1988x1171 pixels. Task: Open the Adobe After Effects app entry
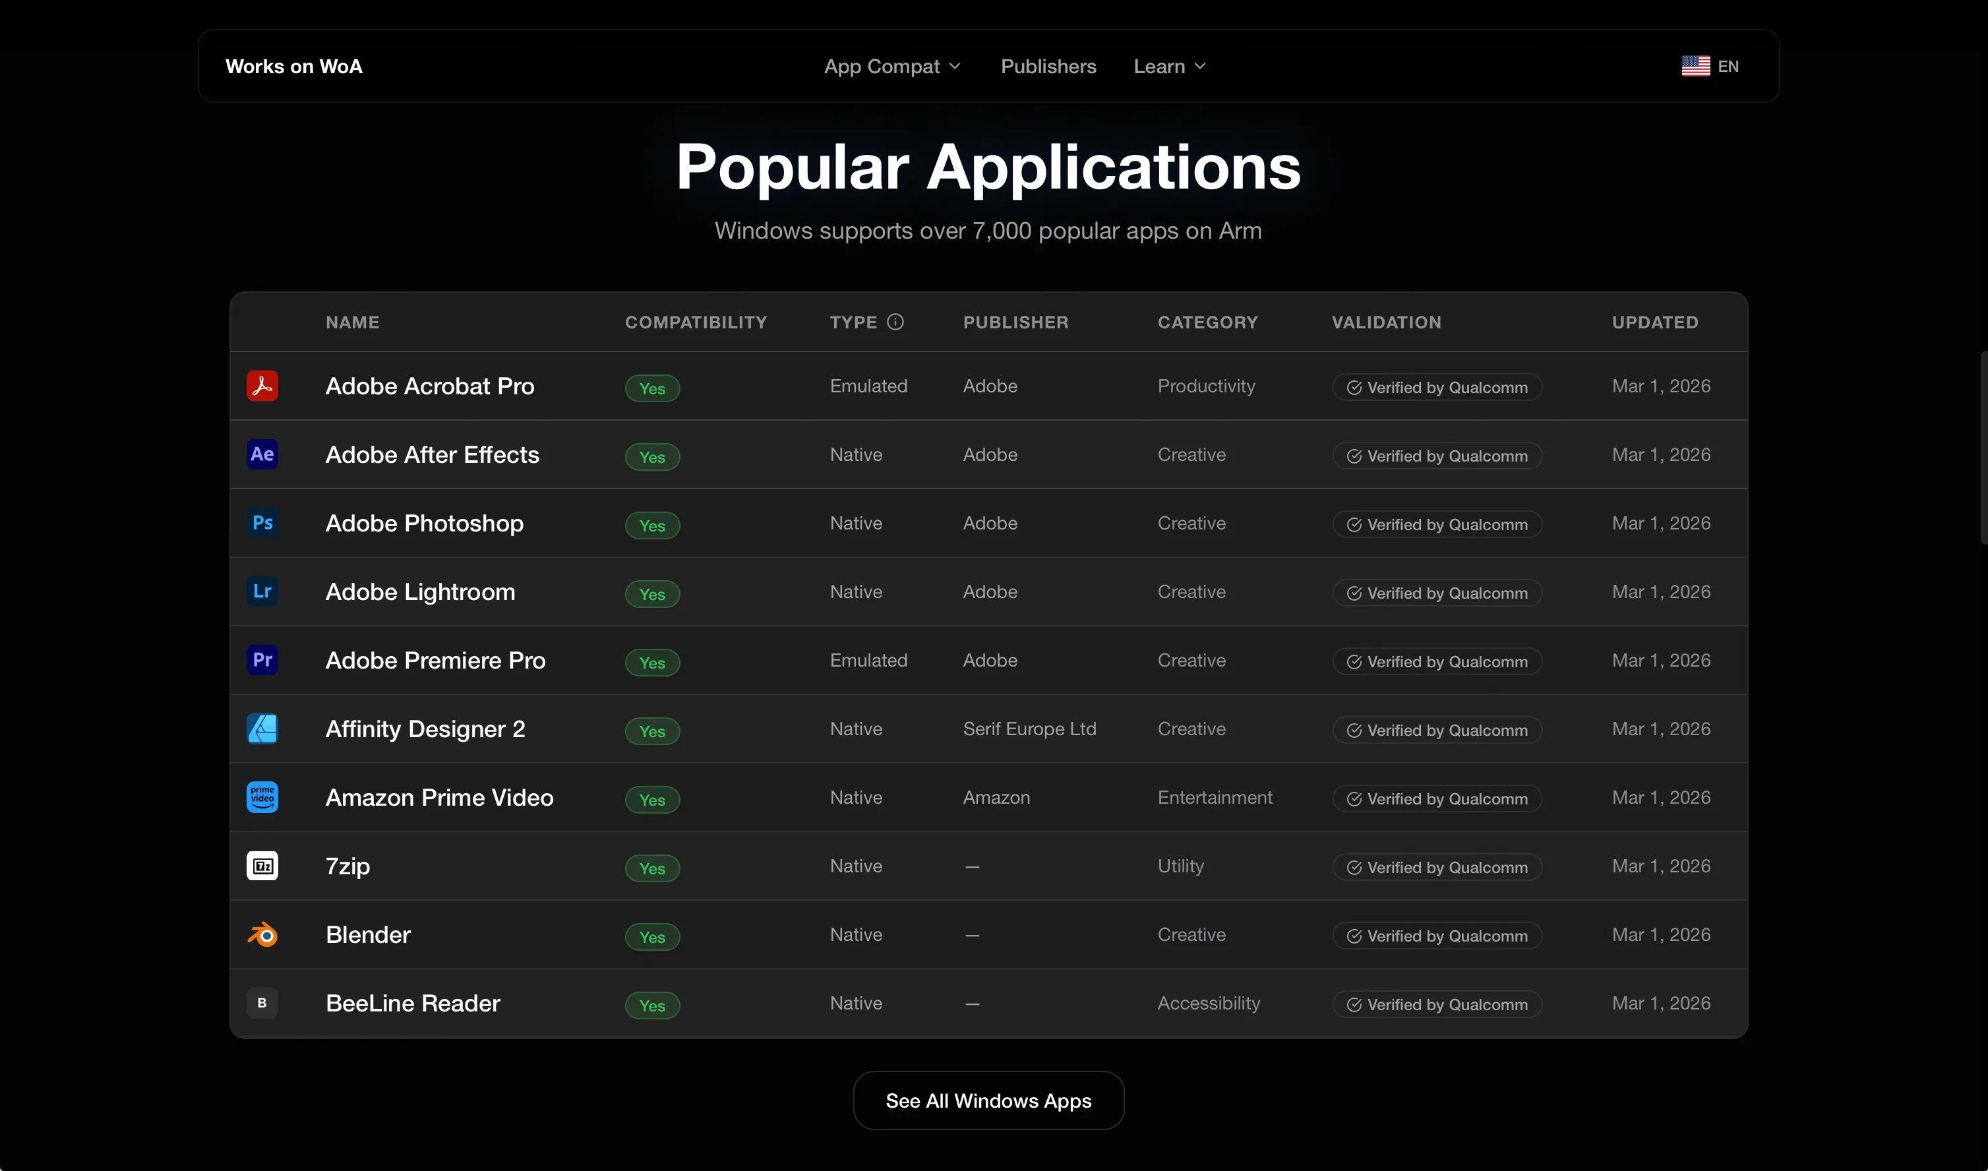point(433,454)
